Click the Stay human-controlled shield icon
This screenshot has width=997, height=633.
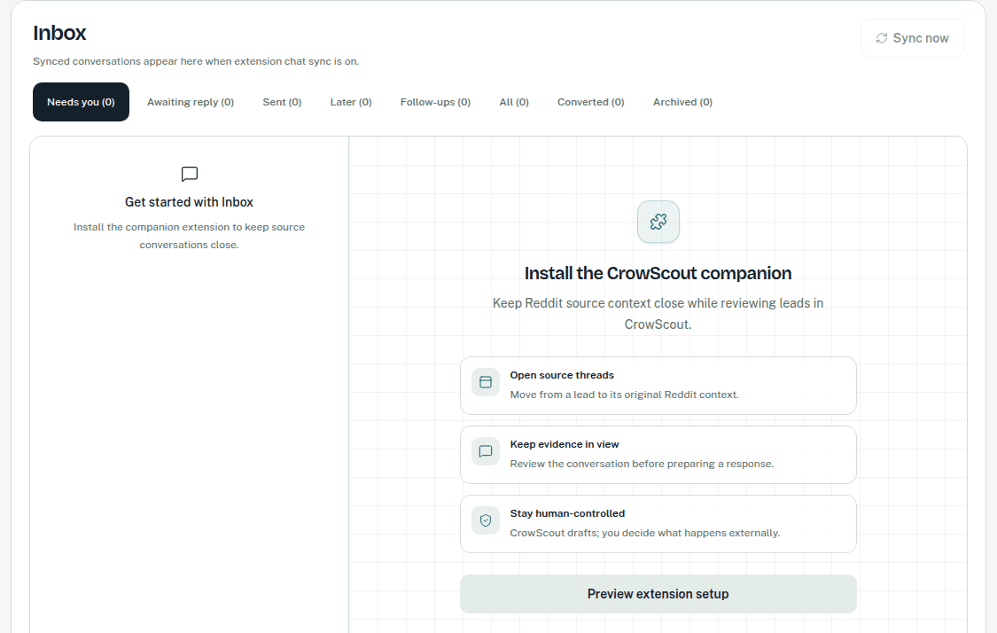tap(486, 520)
